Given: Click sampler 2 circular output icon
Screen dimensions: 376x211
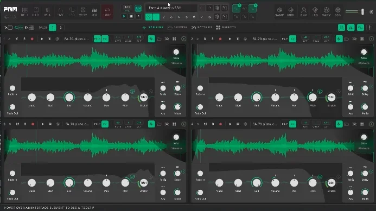Looking at the screenshot, I should click(x=372, y=39).
